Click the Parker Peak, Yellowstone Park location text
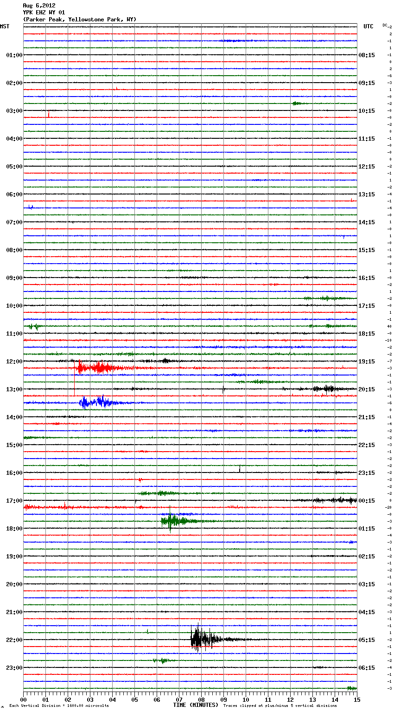394x712 pixels. 79,19
